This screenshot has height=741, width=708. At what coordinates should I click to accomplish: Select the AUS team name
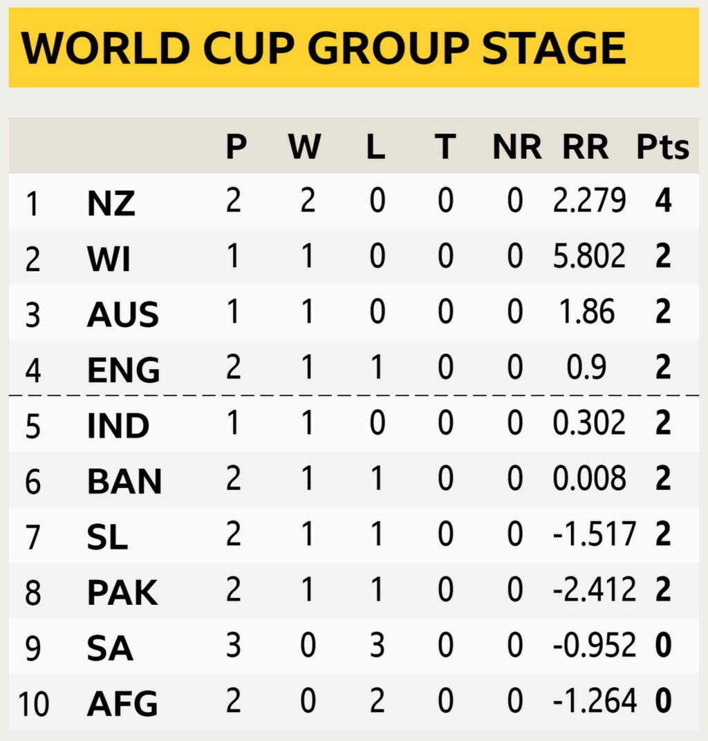(123, 315)
